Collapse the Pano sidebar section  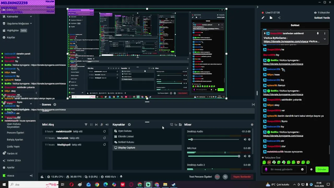pos(31,104)
